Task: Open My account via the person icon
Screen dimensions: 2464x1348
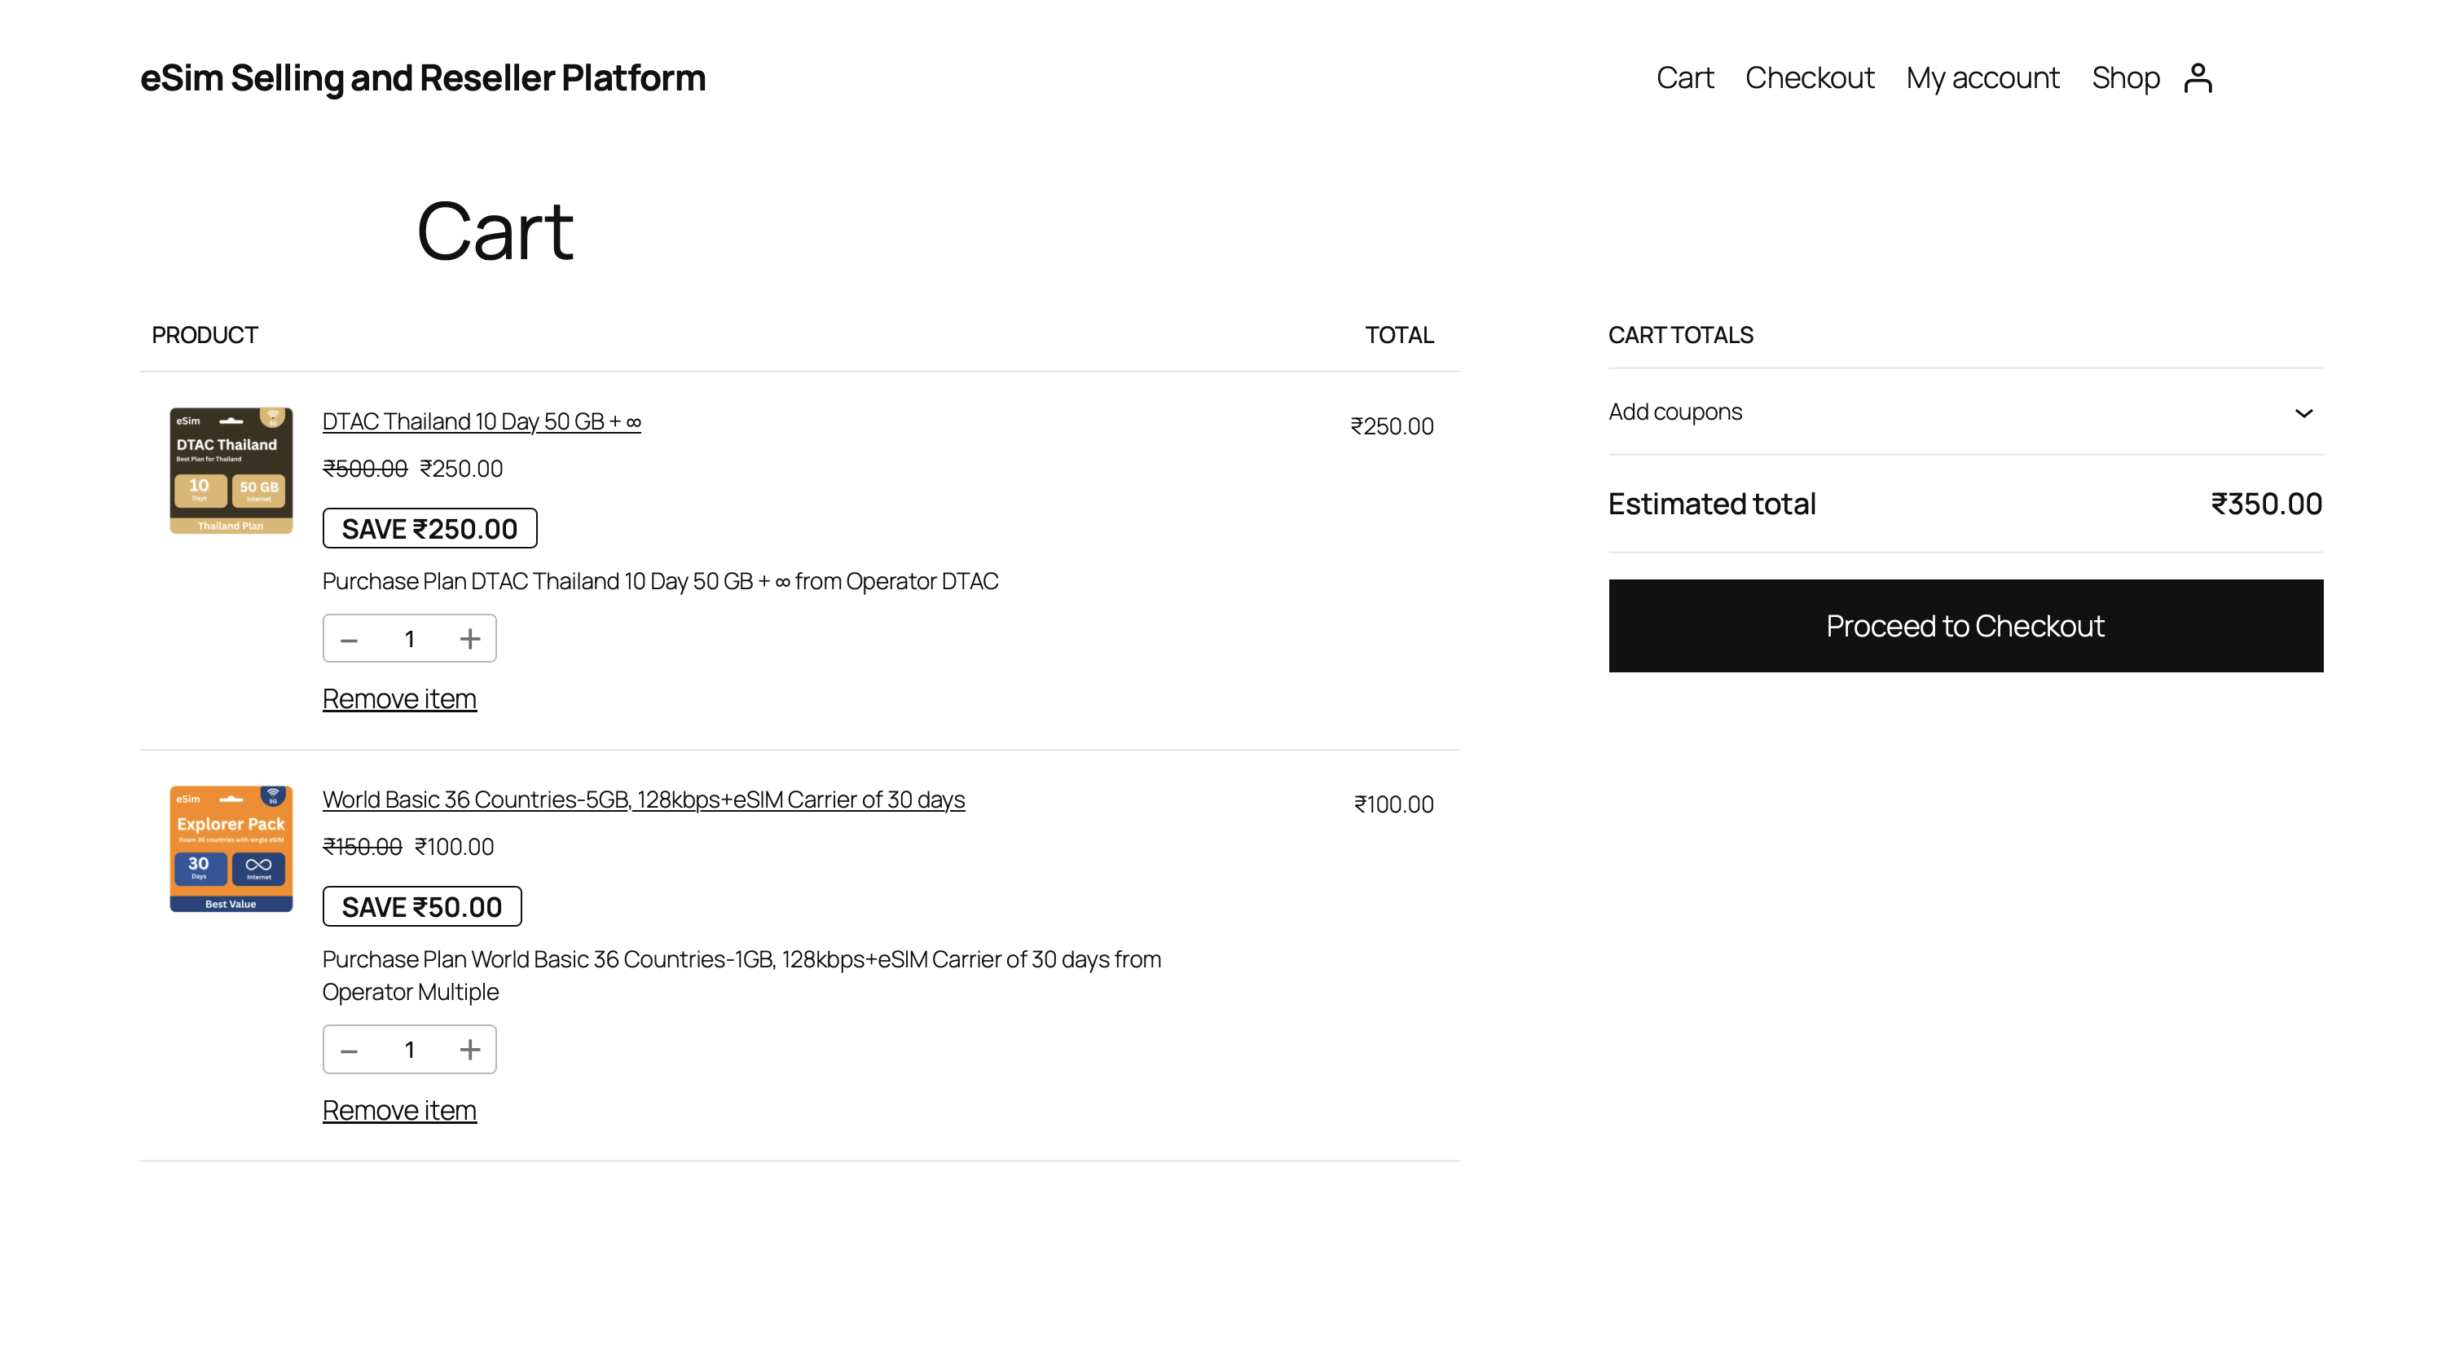Action: [2199, 77]
